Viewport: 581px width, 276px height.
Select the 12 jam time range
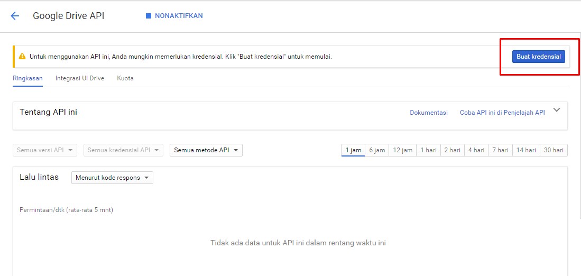coord(402,150)
